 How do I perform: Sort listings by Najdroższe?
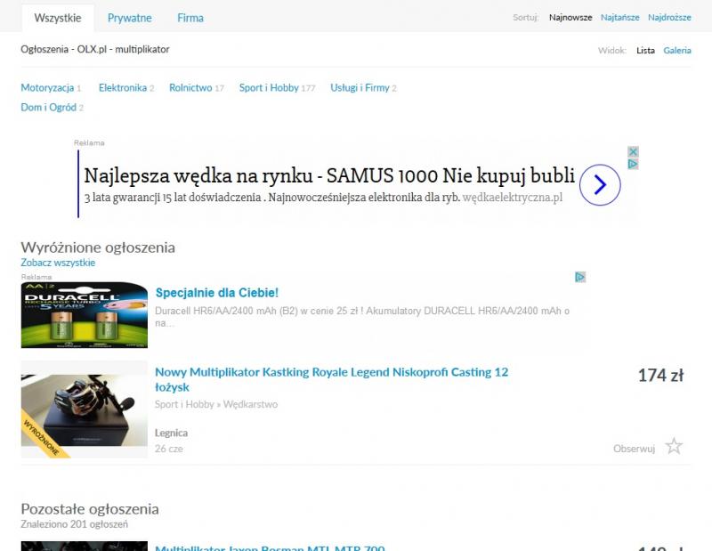click(x=669, y=18)
